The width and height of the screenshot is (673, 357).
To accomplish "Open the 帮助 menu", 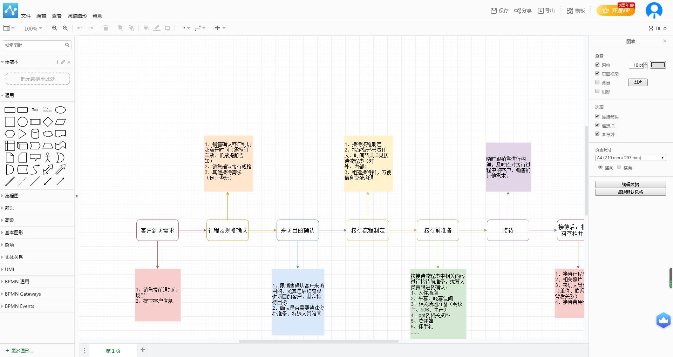I will point(97,16).
